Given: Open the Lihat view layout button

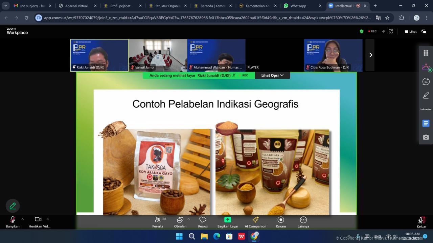Looking at the screenshot, I should [x=411, y=31].
